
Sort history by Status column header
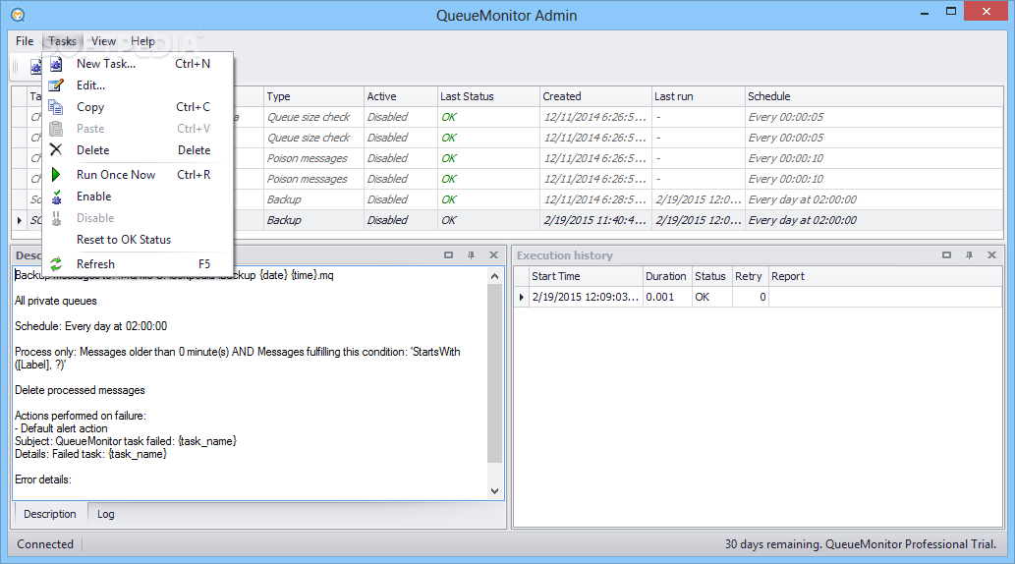click(x=712, y=276)
